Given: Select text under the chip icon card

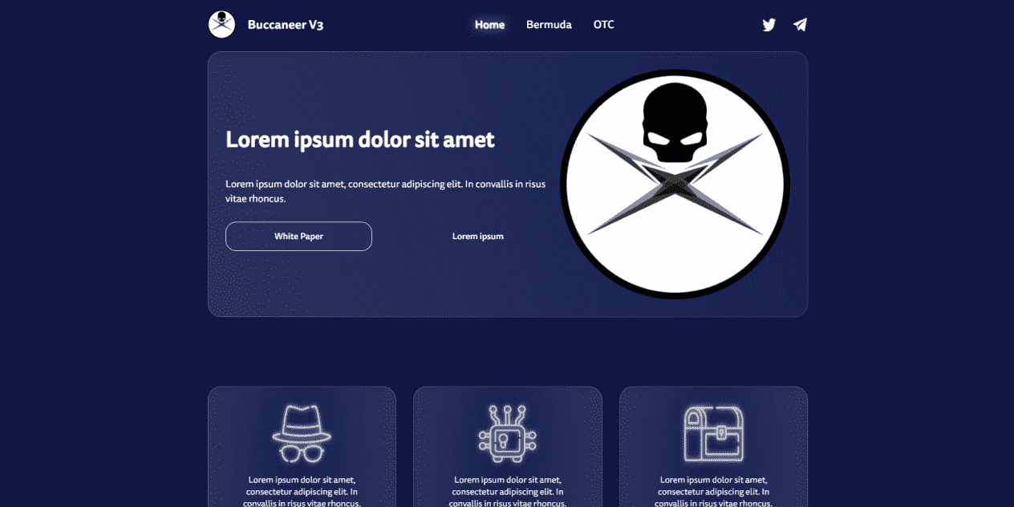Looking at the screenshot, I should click(x=508, y=492).
